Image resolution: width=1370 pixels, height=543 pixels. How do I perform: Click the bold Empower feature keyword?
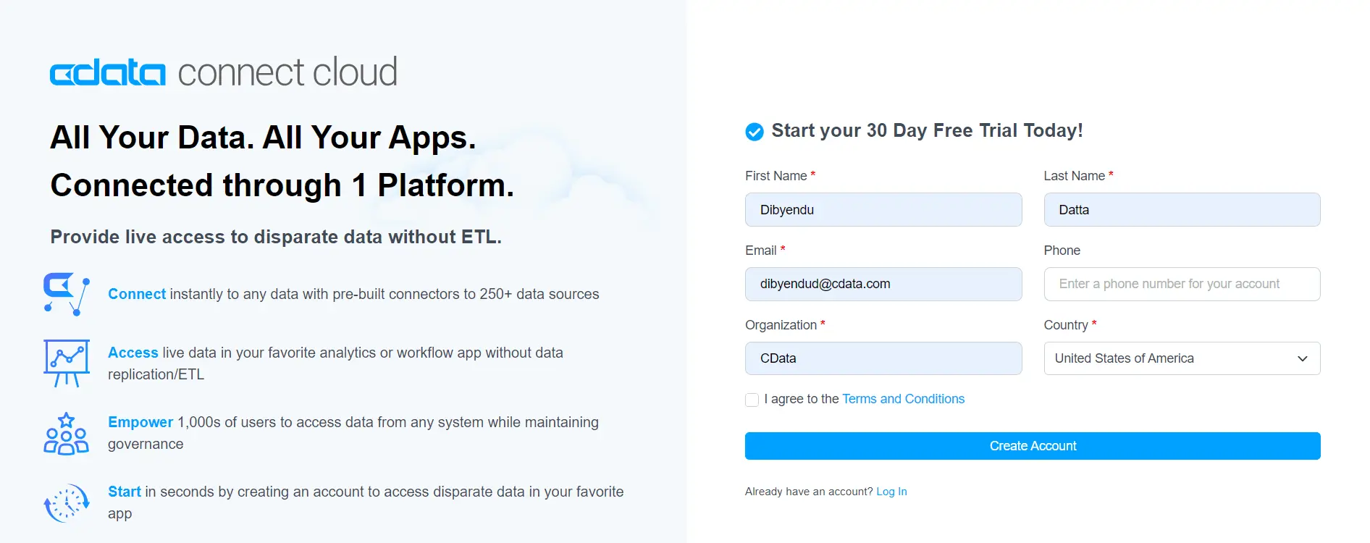point(140,422)
